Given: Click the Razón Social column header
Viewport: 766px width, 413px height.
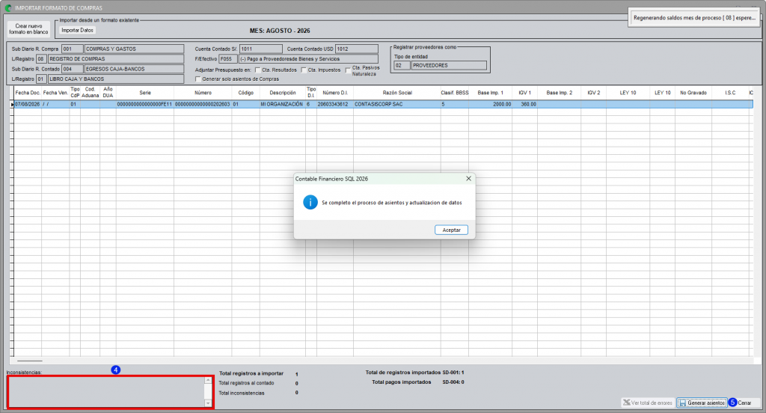Looking at the screenshot, I should 397,92.
